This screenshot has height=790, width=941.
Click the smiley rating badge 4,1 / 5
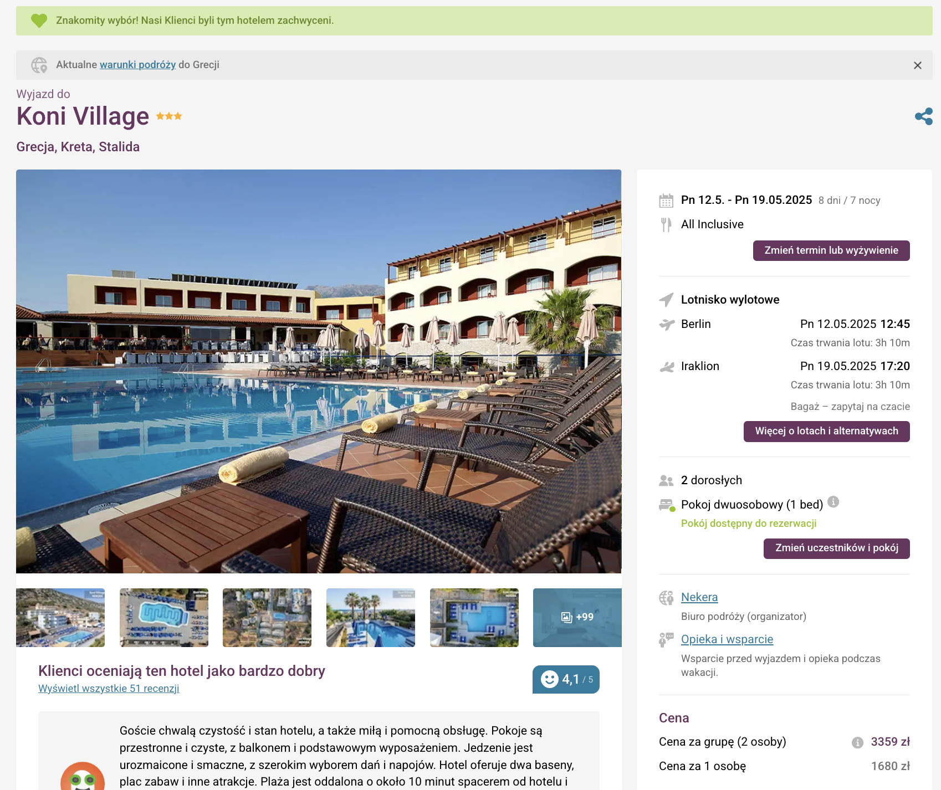tap(566, 679)
